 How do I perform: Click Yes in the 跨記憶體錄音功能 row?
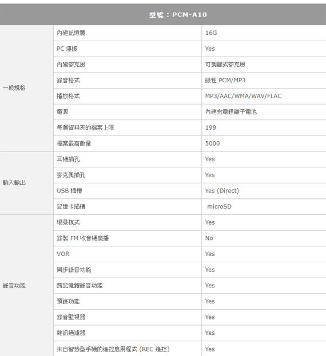[210, 285]
